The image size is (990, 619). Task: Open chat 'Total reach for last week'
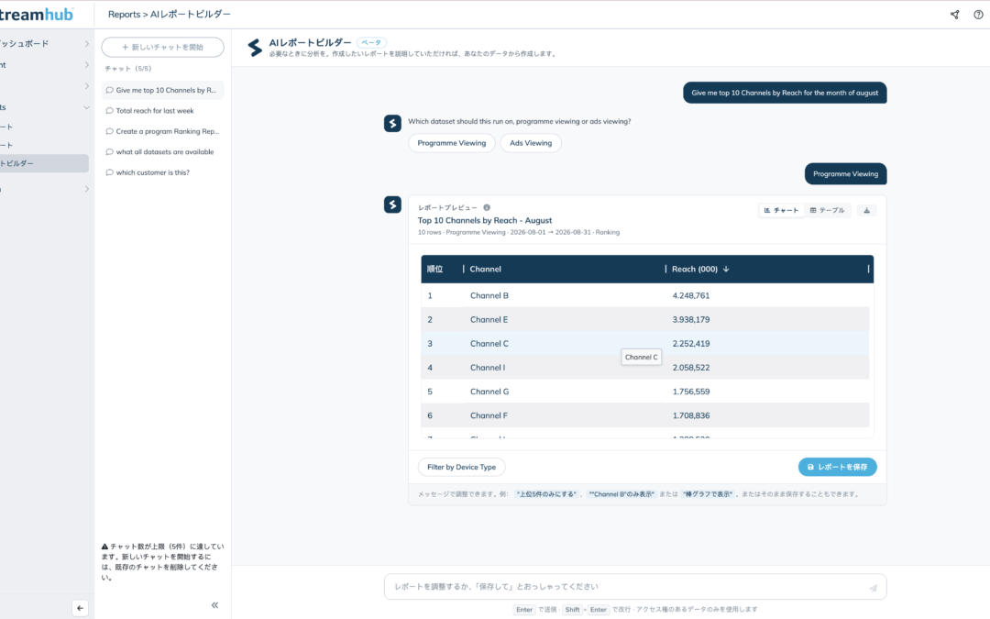163,111
